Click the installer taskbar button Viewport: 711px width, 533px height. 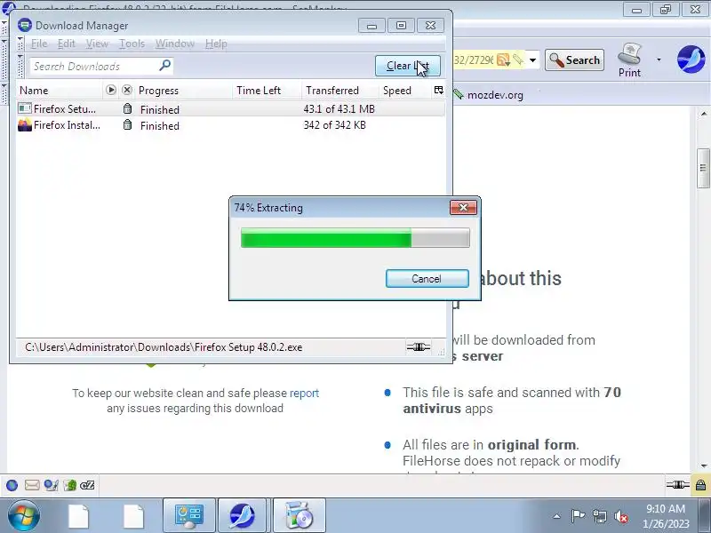pyautogui.click(x=299, y=515)
